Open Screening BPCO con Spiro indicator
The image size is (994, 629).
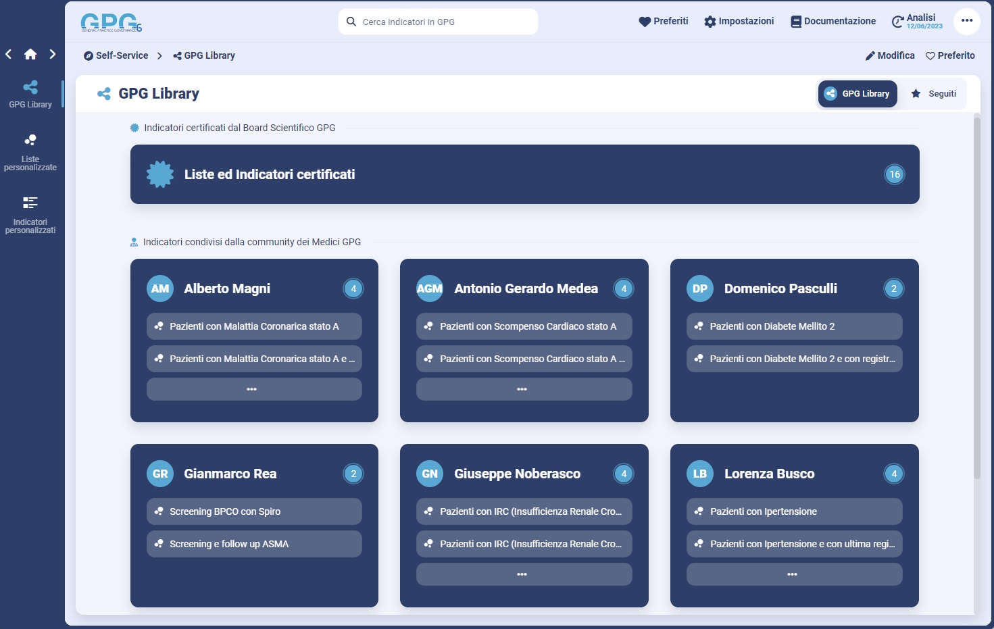coord(254,511)
